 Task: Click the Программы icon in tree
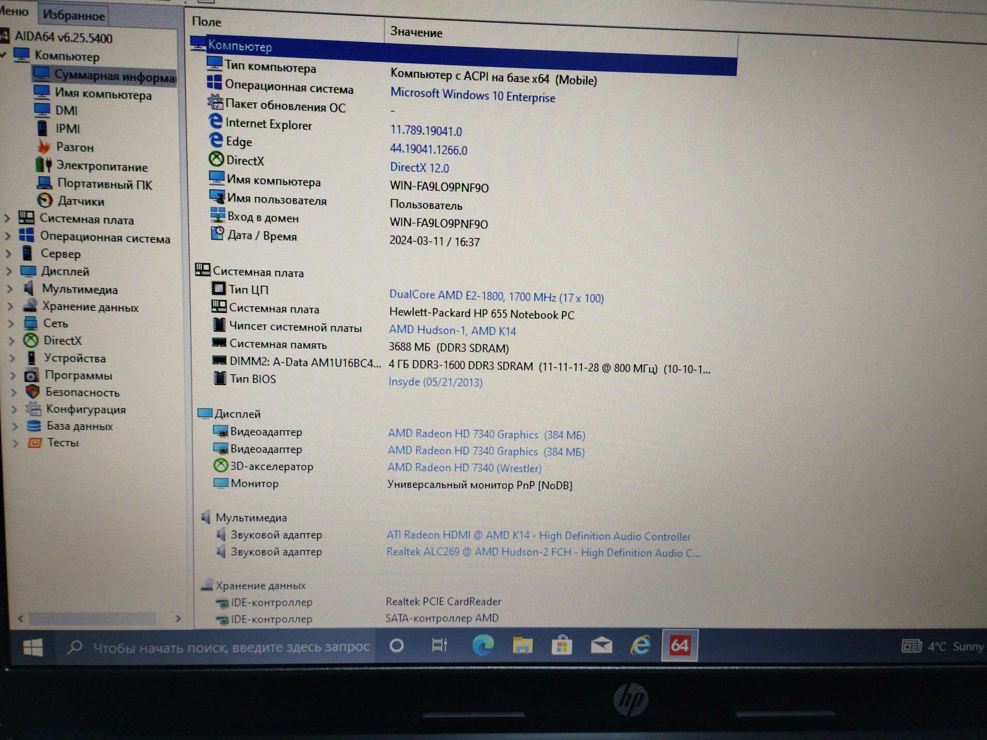tap(32, 375)
